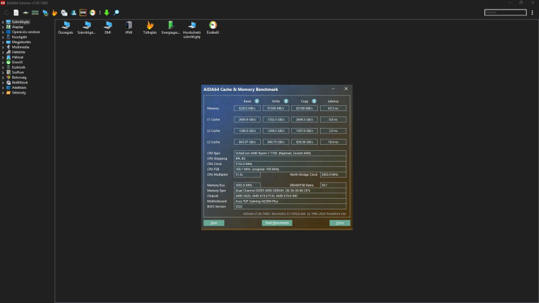Click the search input field at top right

(x=505, y=12)
